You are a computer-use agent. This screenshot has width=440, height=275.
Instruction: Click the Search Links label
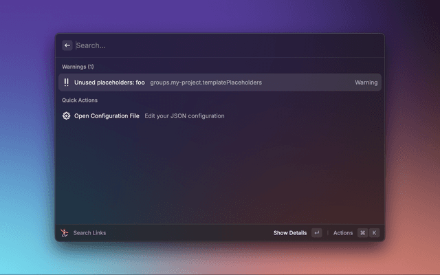(x=89, y=233)
